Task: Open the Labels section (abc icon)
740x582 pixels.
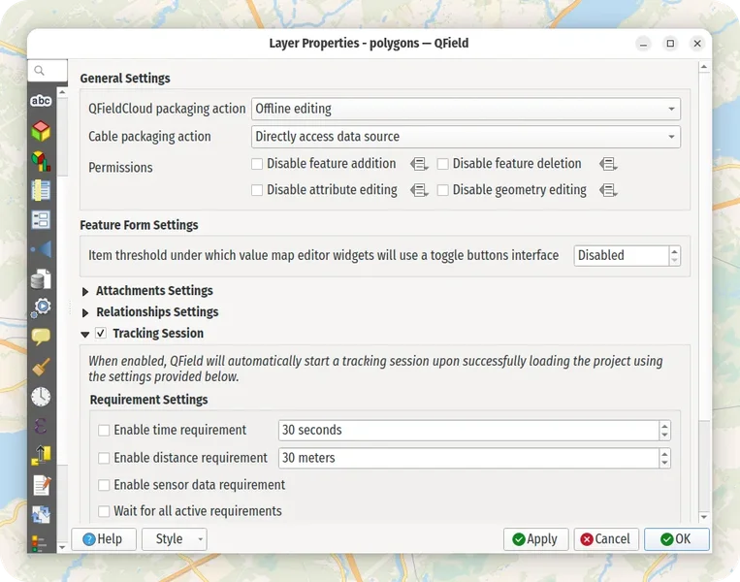Action: 41,101
